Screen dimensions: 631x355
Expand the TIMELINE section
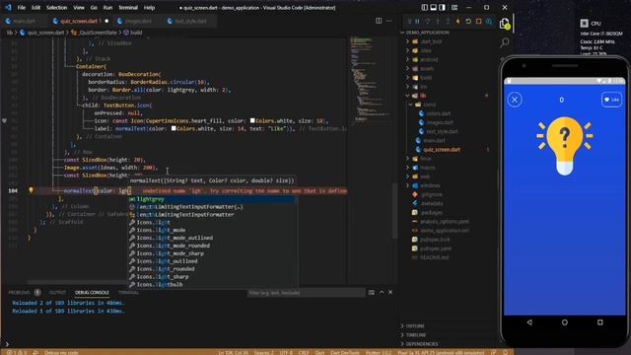click(416, 335)
